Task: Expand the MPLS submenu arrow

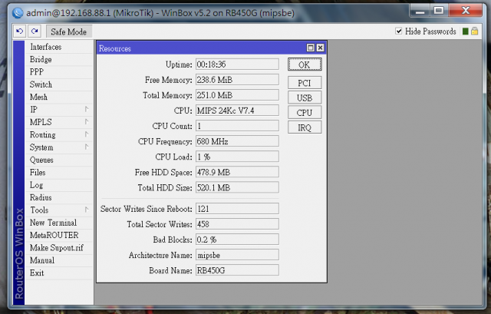Action: 87,121
